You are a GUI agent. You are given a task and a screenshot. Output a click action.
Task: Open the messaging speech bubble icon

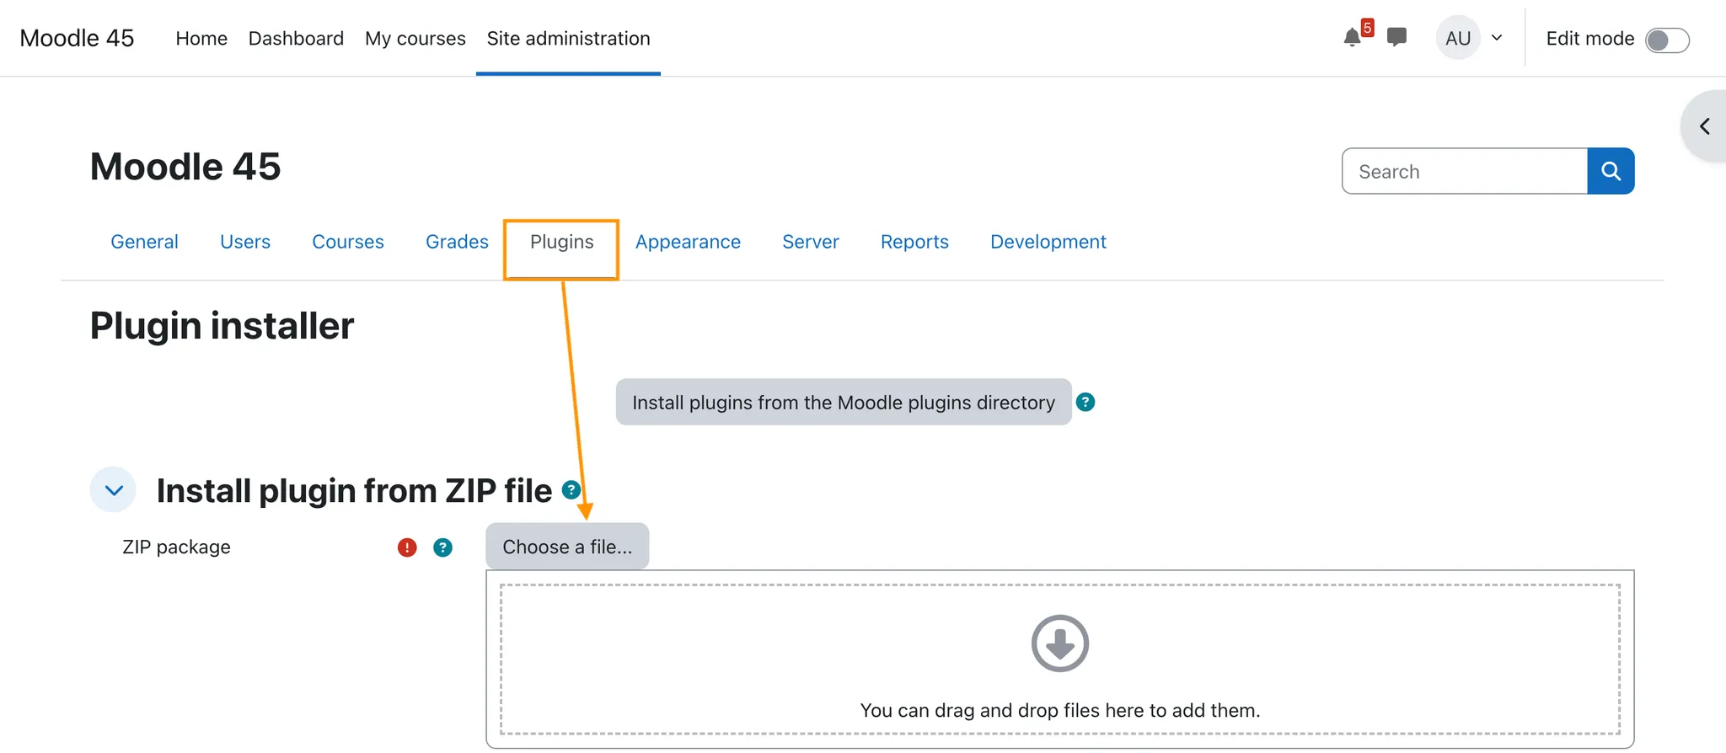[x=1396, y=37]
